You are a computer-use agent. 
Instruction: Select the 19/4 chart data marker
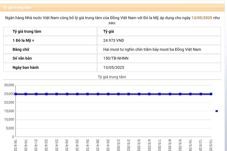tap(26, 94)
